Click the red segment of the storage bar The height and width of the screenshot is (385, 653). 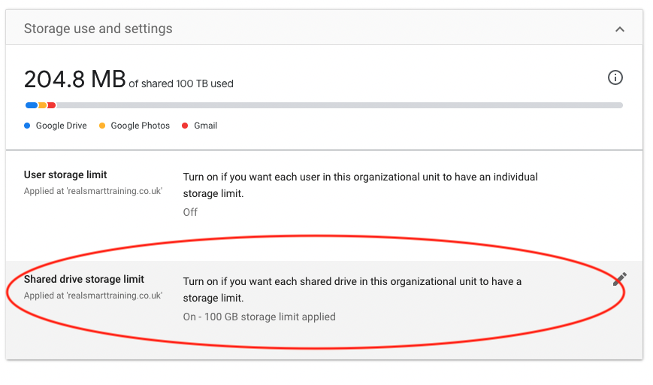click(x=51, y=105)
